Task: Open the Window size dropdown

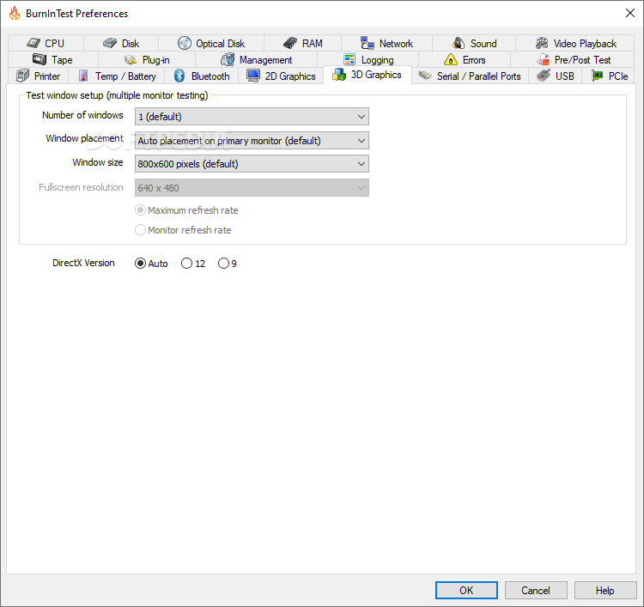Action: [252, 164]
